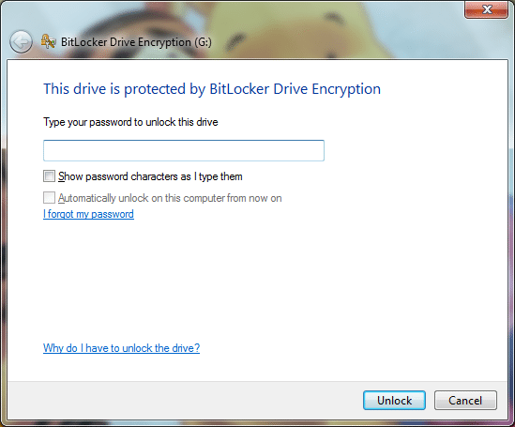Viewport: 515px width, 427px height.
Task: Click the word 'BitLocker' in the blue heading
Action: (239, 89)
